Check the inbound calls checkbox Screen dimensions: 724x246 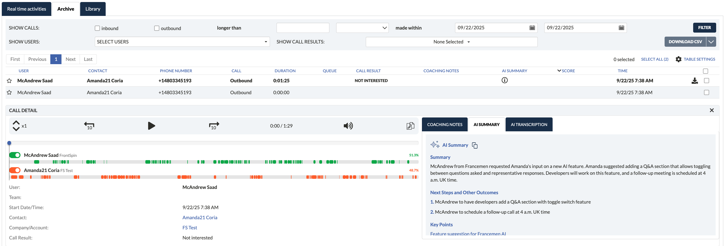97,28
